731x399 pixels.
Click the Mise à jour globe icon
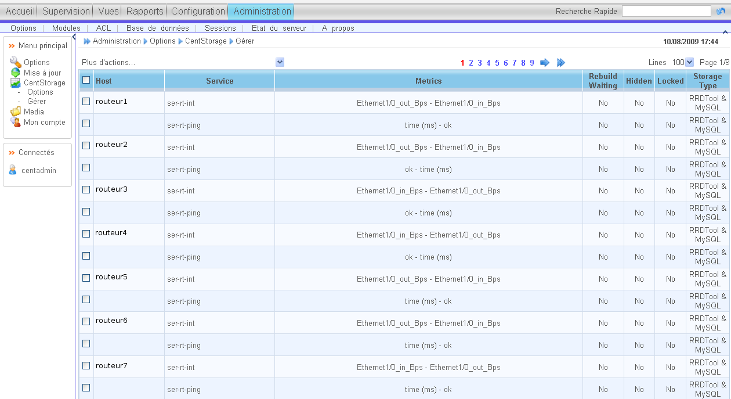click(x=16, y=73)
